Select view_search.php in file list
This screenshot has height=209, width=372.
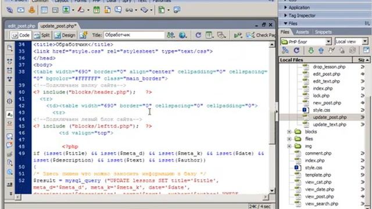pos(321,204)
